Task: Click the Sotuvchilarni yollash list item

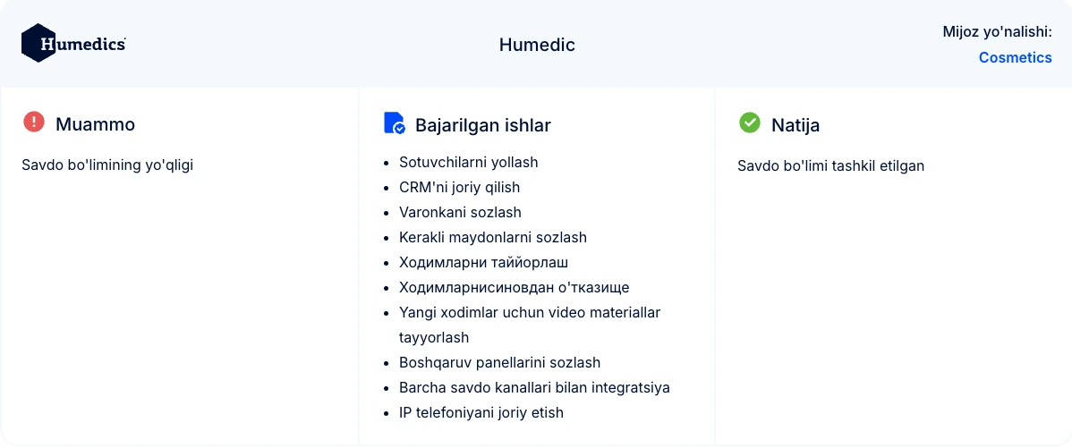Action: coord(468,163)
